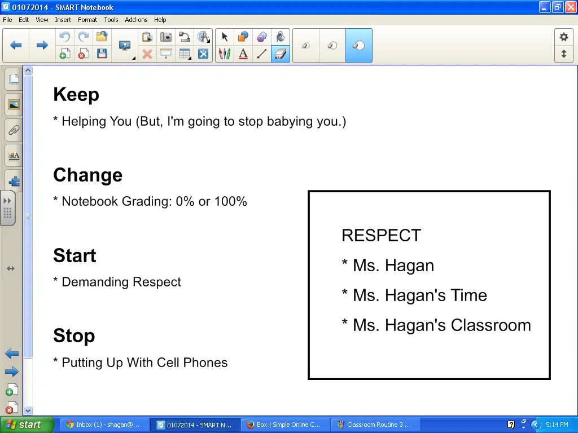Open the screen capture camera tool

pyautogui.click(x=166, y=37)
